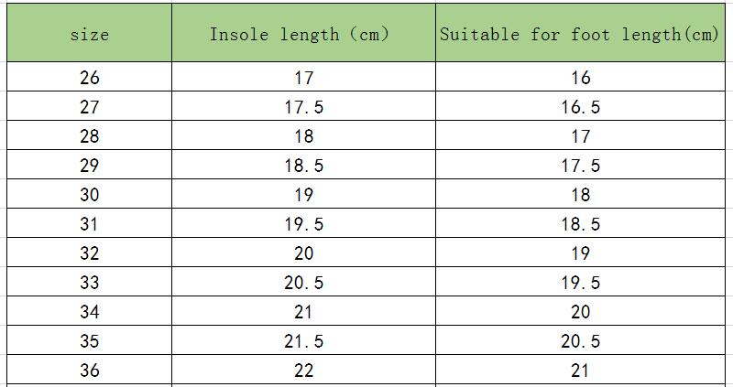This screenshot has width=733, height=387.
Task: Click the size 27 cell
Action: coord(89,107)
